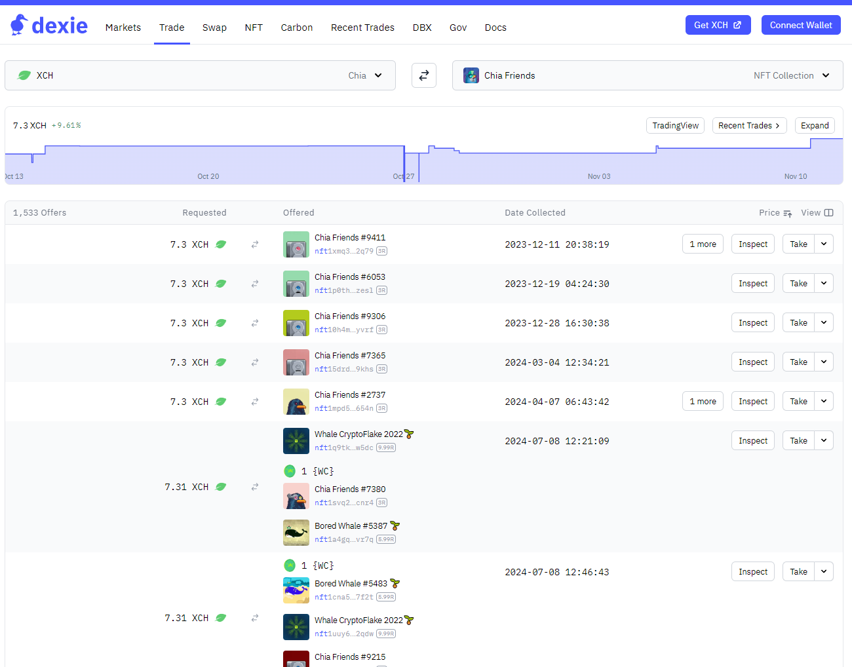Click the swap arrows in the #9411 row
The height and width of the screenshot is (667, 852).
point(255,244)
